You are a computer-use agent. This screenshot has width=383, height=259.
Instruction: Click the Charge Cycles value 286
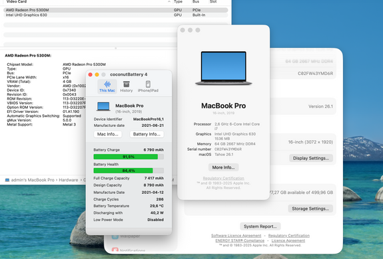click(x=160, y=199)
